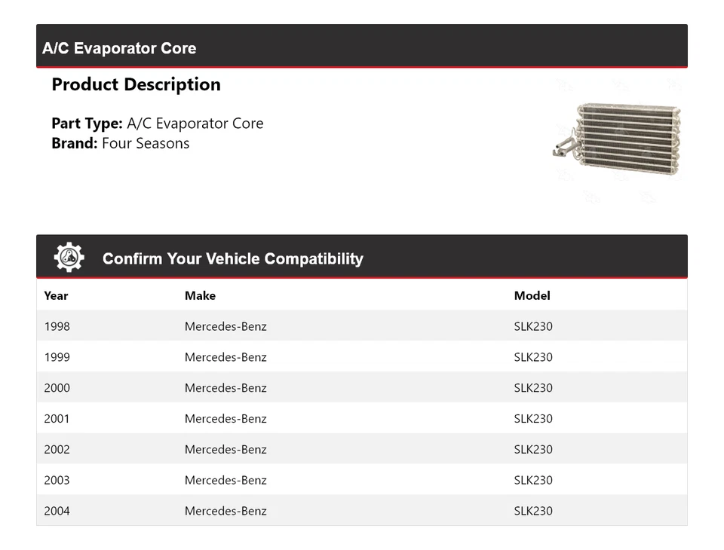Click SLK230 in the 2002 row
This screenshot has height=550, width=724.
coord(533,450)
